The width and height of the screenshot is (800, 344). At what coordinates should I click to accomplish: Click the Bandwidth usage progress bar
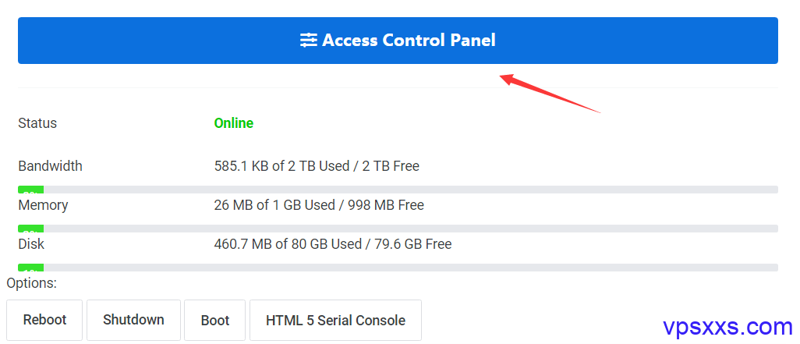[x=398, y=190]
